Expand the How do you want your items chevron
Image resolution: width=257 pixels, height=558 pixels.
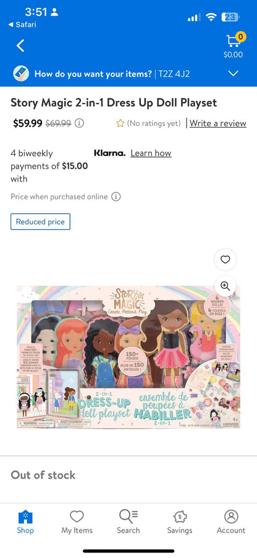(234, 74)
